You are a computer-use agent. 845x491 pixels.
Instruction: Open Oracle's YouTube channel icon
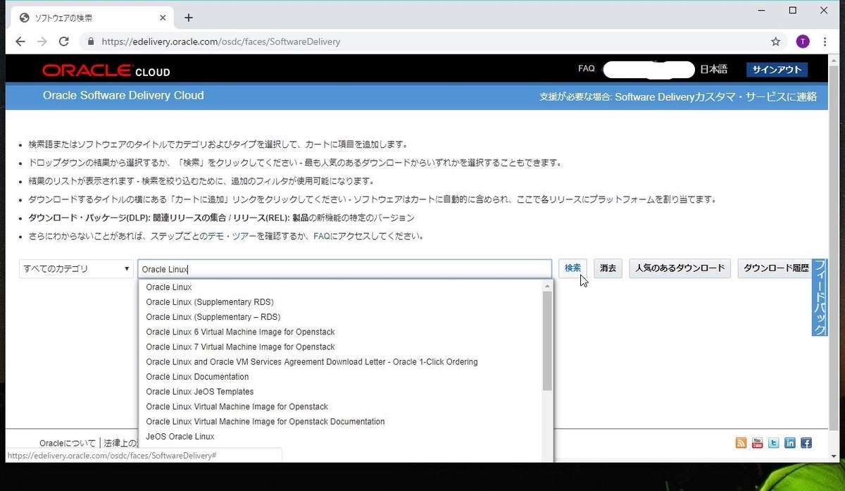[757, 442]
